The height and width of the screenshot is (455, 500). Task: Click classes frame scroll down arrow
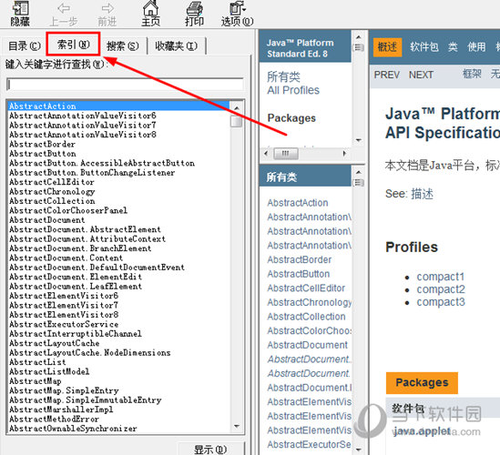click(359, 450)
